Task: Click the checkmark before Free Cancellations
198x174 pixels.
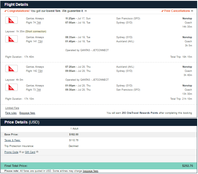Action: pos(163,11)
